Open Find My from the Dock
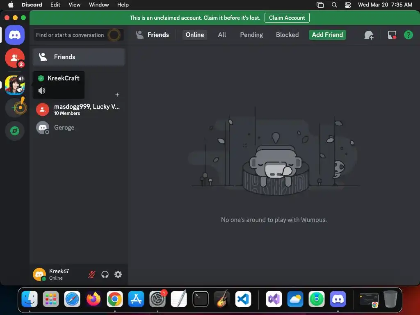 pos(316,299)
